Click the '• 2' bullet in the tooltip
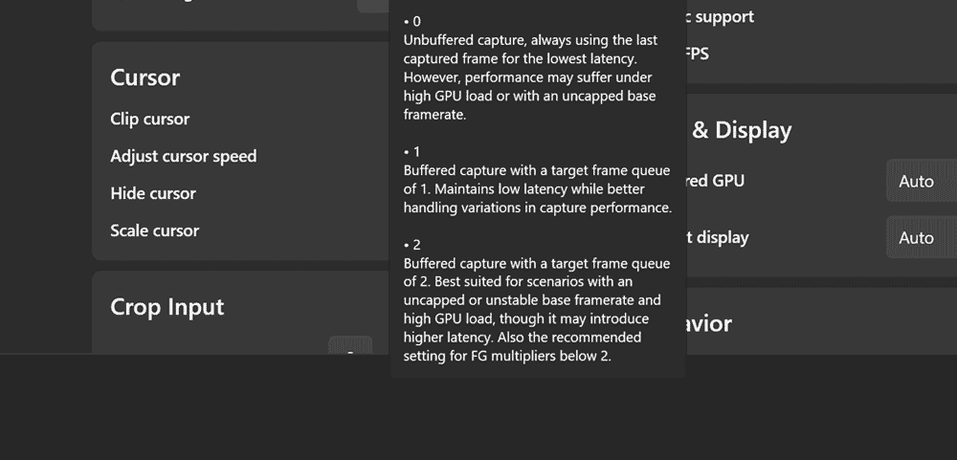The height and width of the screenshot is (460, 957). click(x=412, y=245)
